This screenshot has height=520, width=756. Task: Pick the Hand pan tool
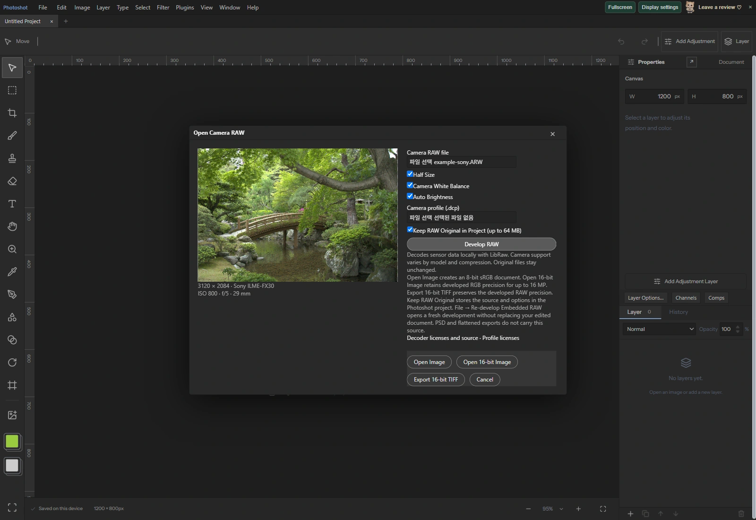click(12, 226)
